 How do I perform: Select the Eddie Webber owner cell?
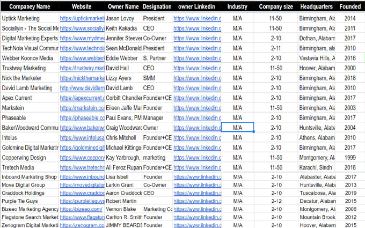[123, 58]
